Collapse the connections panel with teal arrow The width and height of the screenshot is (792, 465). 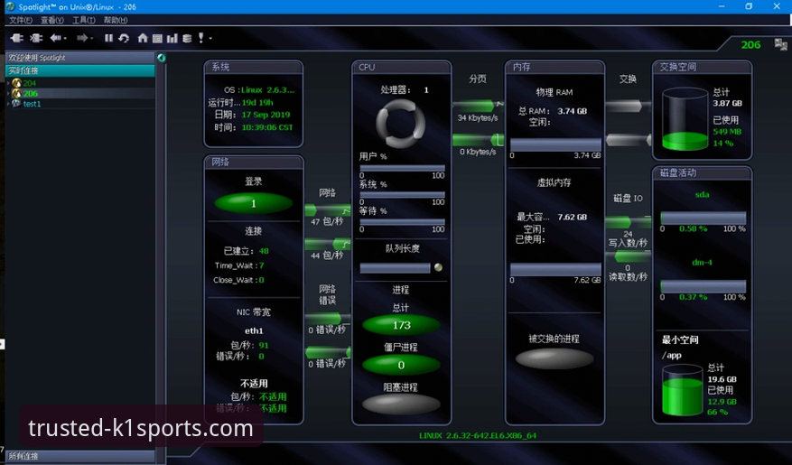(161, 58)
